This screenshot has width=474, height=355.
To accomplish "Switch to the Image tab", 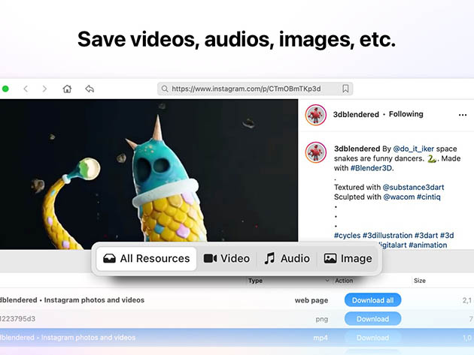I will [x=348, y=258].
